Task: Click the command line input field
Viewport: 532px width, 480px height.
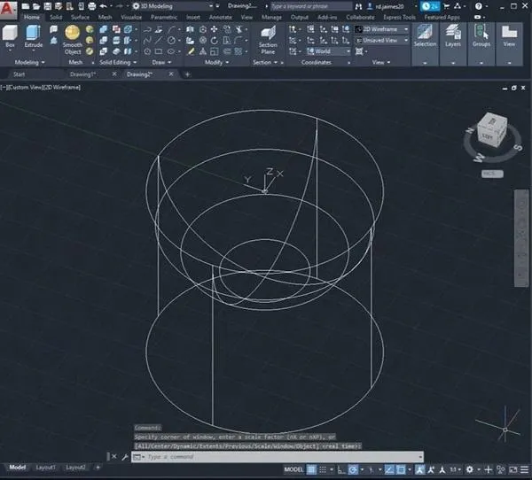Action: 266,457
